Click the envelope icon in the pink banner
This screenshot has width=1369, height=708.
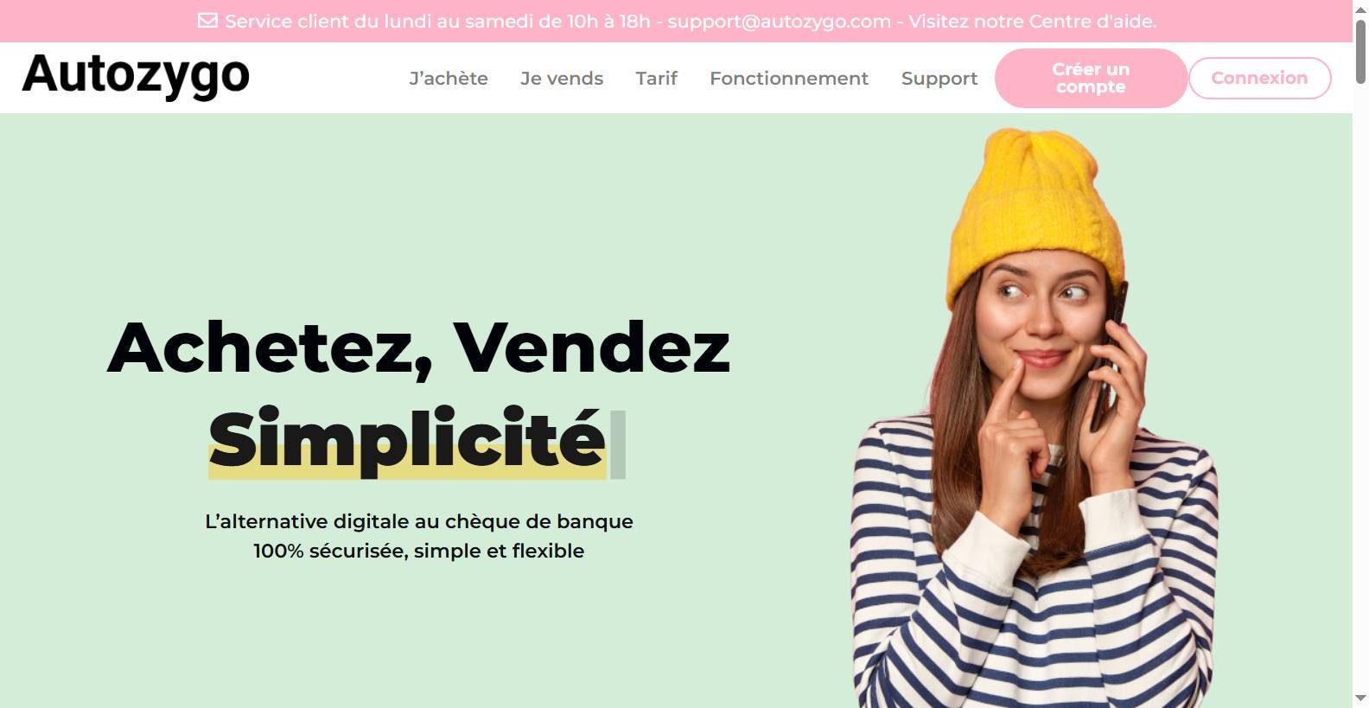[x=207, y=21]
